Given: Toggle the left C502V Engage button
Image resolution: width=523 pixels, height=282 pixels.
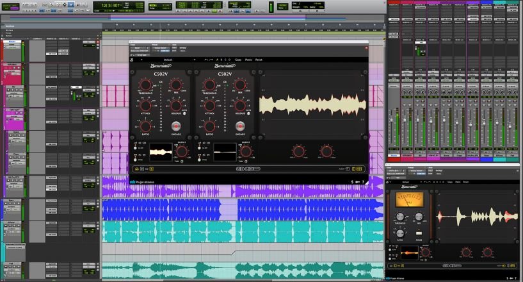Looking at the screenshot, I should (x=176, y=126).
